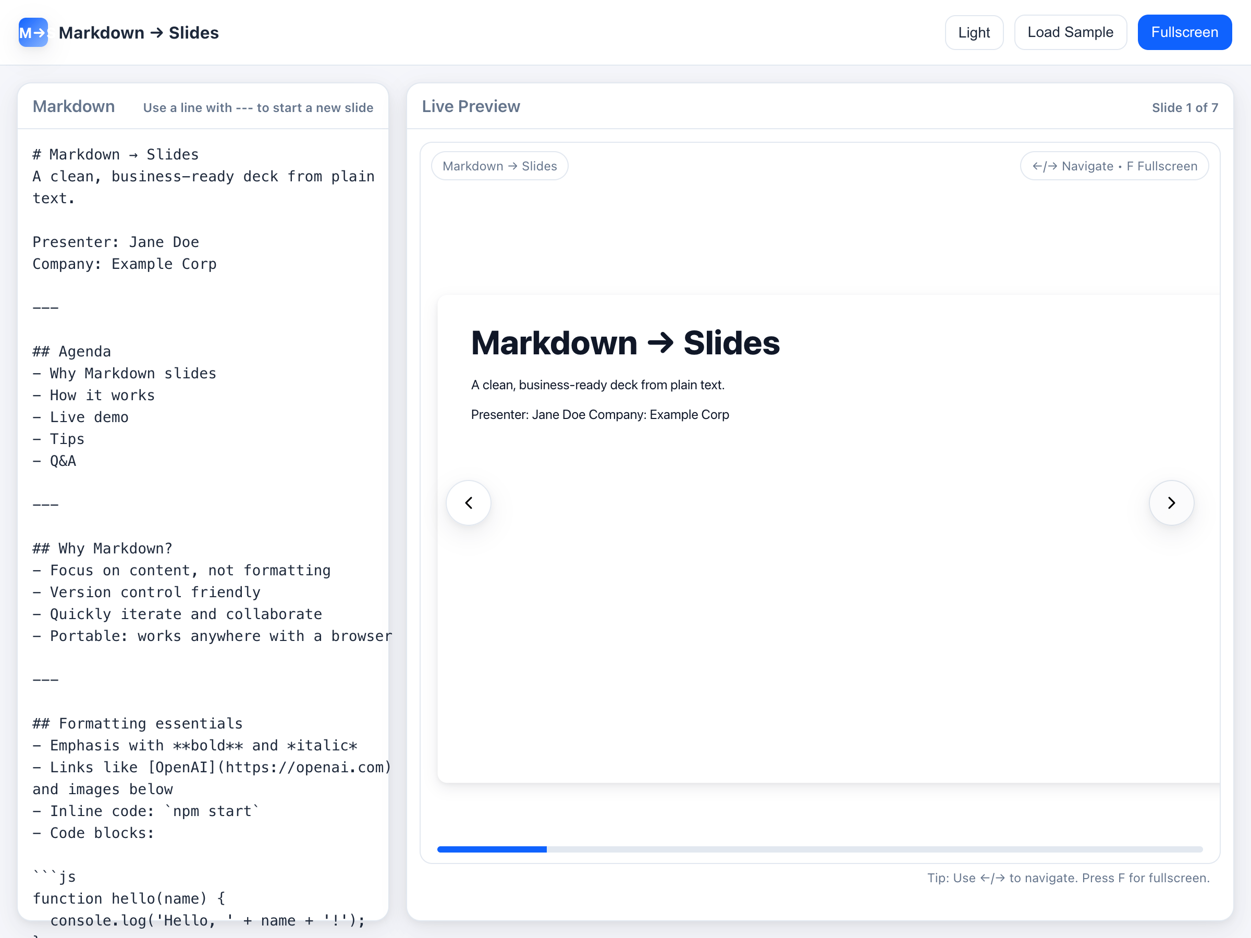Click the slide subtitle text in preview
The width and height of the screenshot is (1251, 938).
[x=597, y=385]
